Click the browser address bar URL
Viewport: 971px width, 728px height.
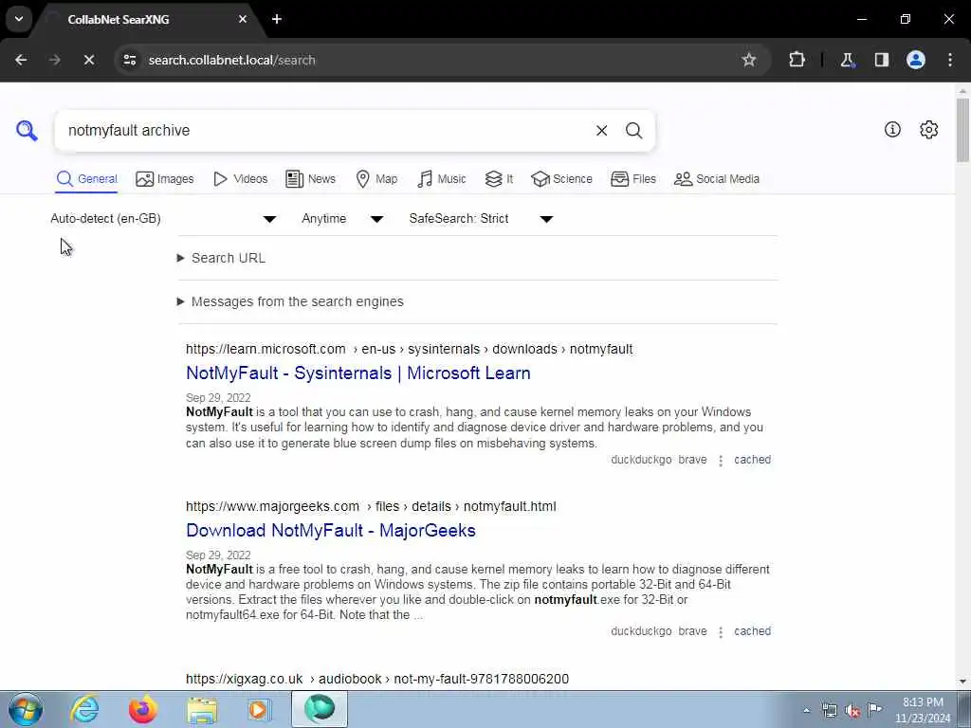pos(232,60)
